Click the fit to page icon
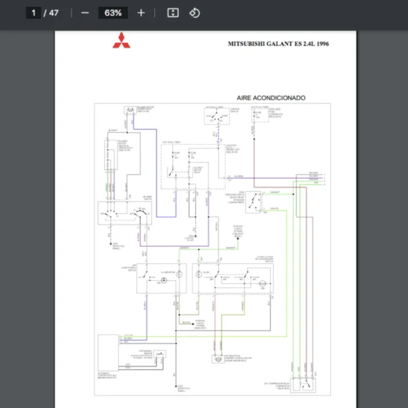This screenshot has width=408, height=408. pyautogui.click(x=173, y=13)
